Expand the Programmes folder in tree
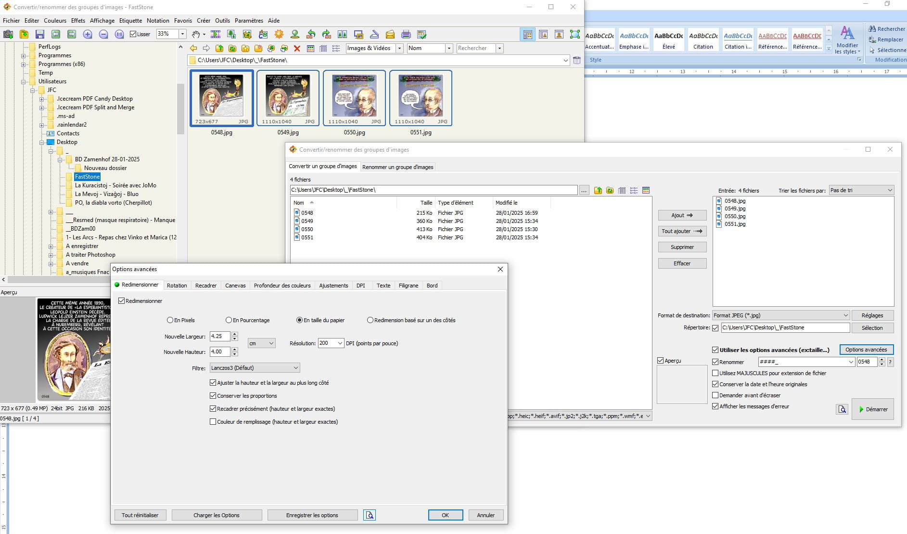This screenshot has height=534, width=907. pos(23,55)
